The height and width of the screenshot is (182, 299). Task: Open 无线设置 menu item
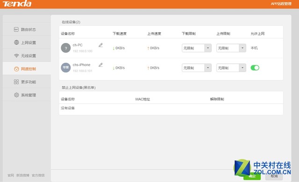coord(27,56)
